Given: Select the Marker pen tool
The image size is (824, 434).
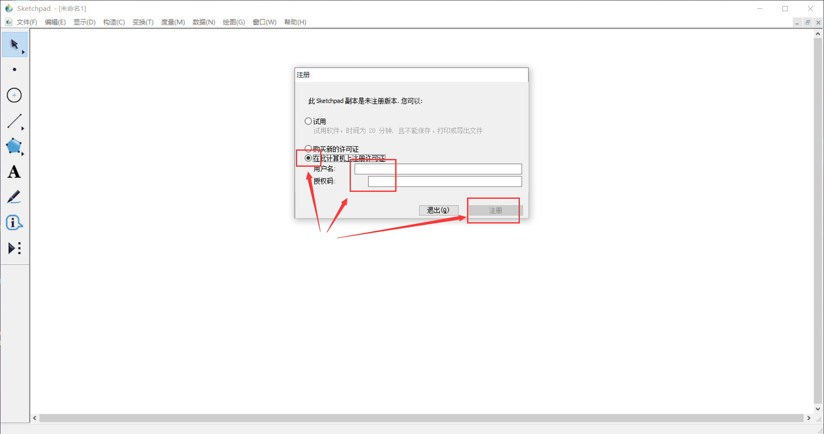Looking at the screenshot, I should point(14,197).
